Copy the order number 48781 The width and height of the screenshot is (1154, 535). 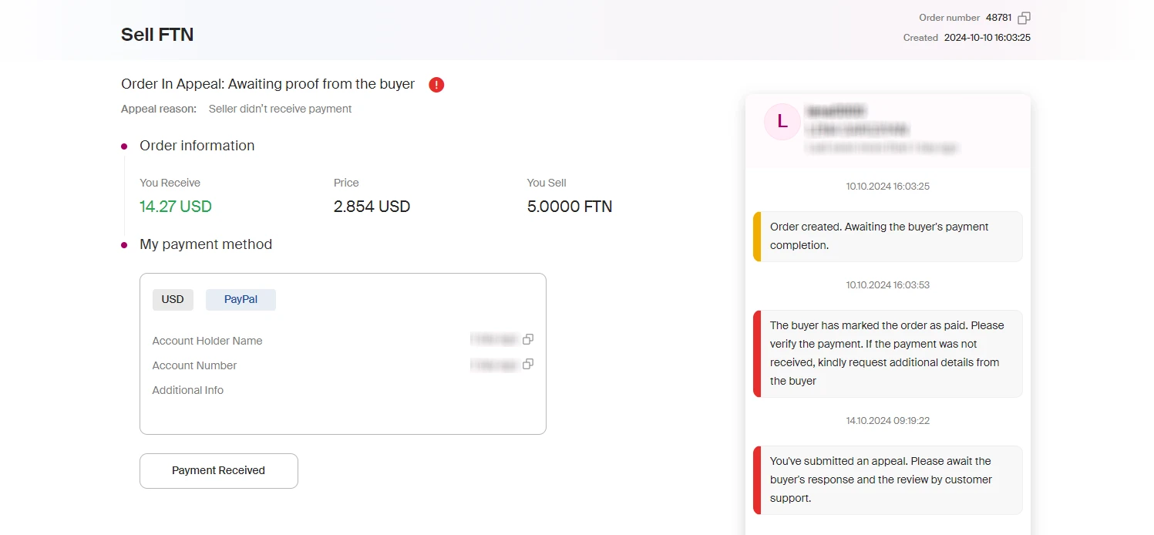click(x=1024, y=18)
